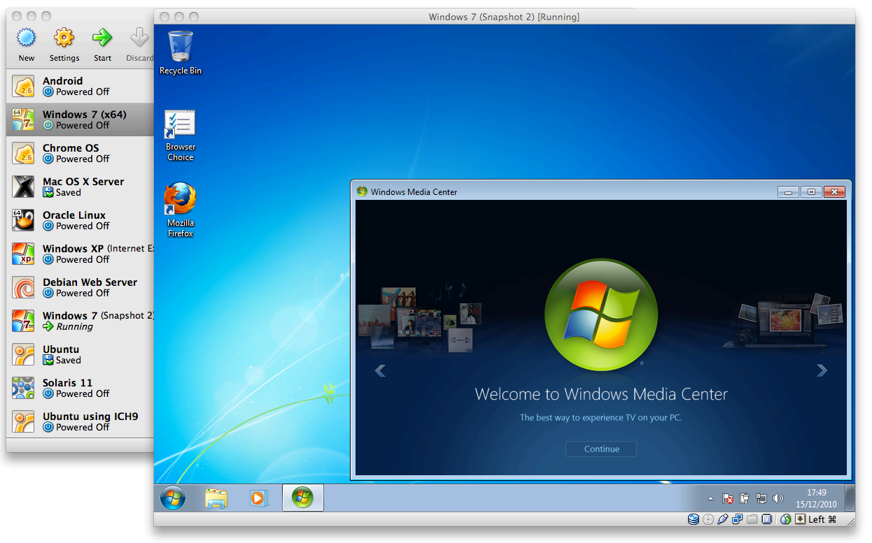Open the virtual machine Settings
Image resolution: width=872 pixels, height=543 pixels.
(x=64, y=38)
